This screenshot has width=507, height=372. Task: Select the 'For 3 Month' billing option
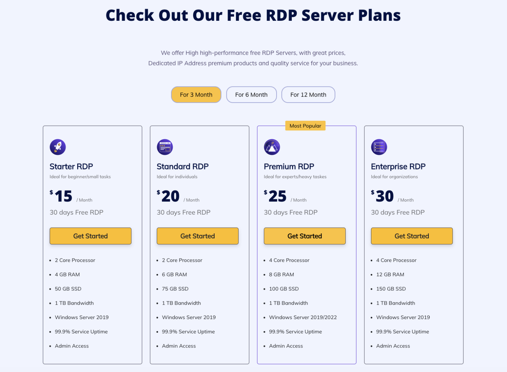(x=196, y=95)
